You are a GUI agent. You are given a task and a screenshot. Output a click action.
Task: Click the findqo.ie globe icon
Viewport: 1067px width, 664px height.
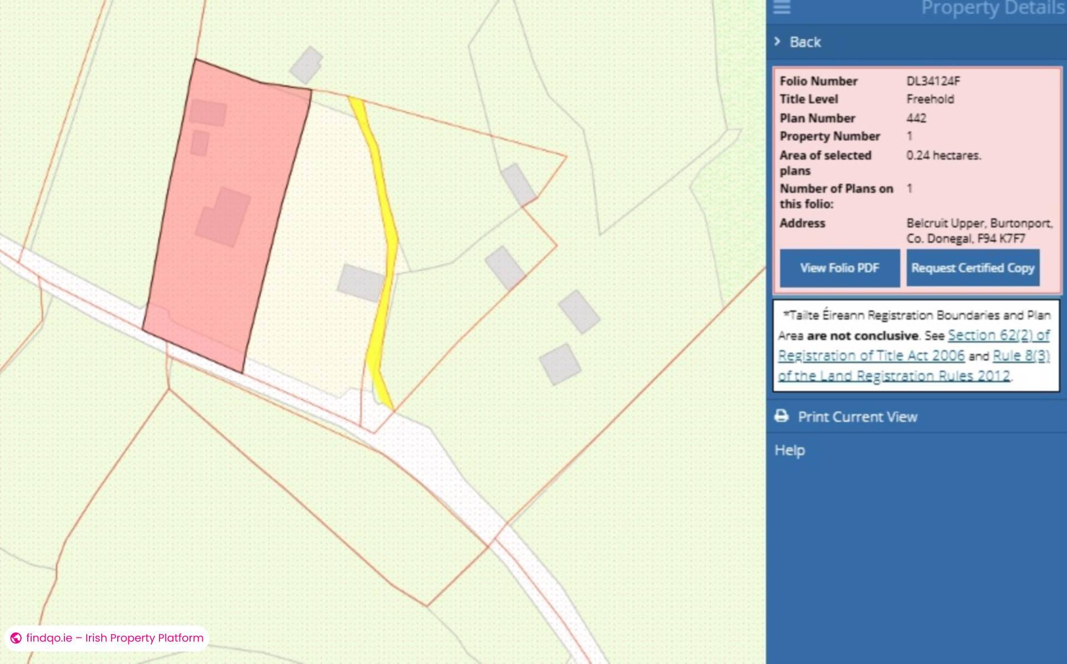(x=16, y=638)
